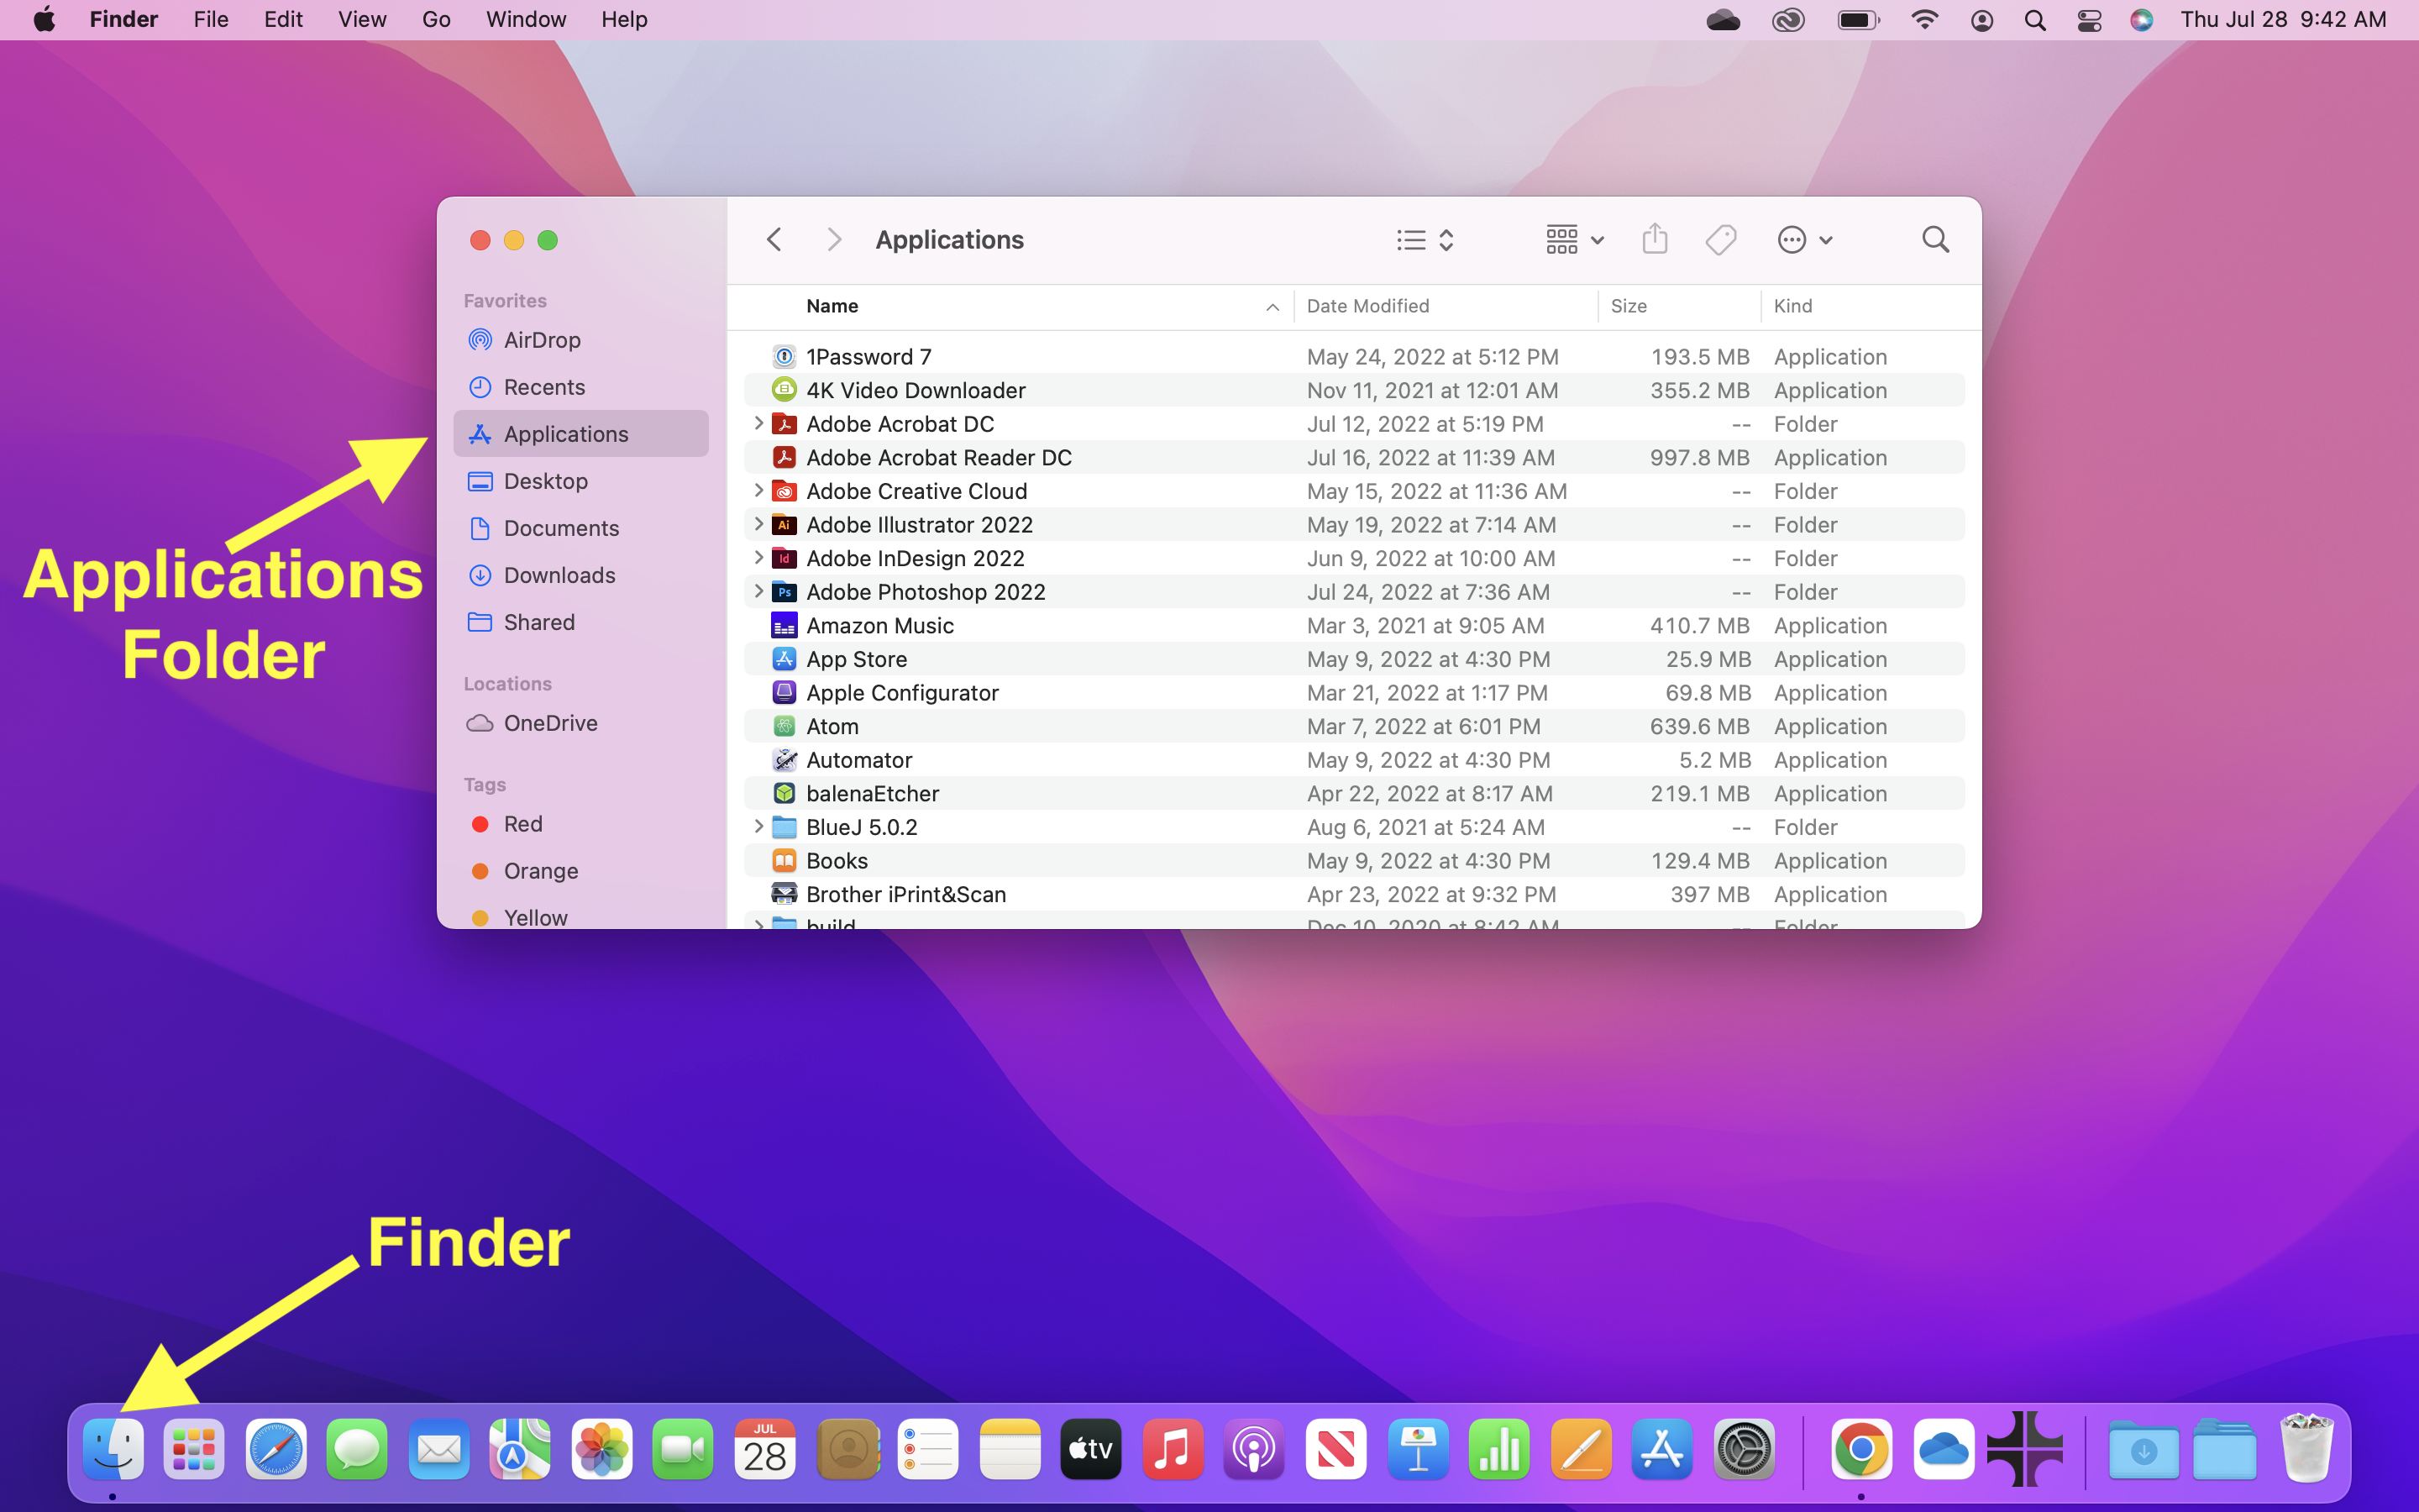Open Launchpad from the Dock

pos(194,1449)
